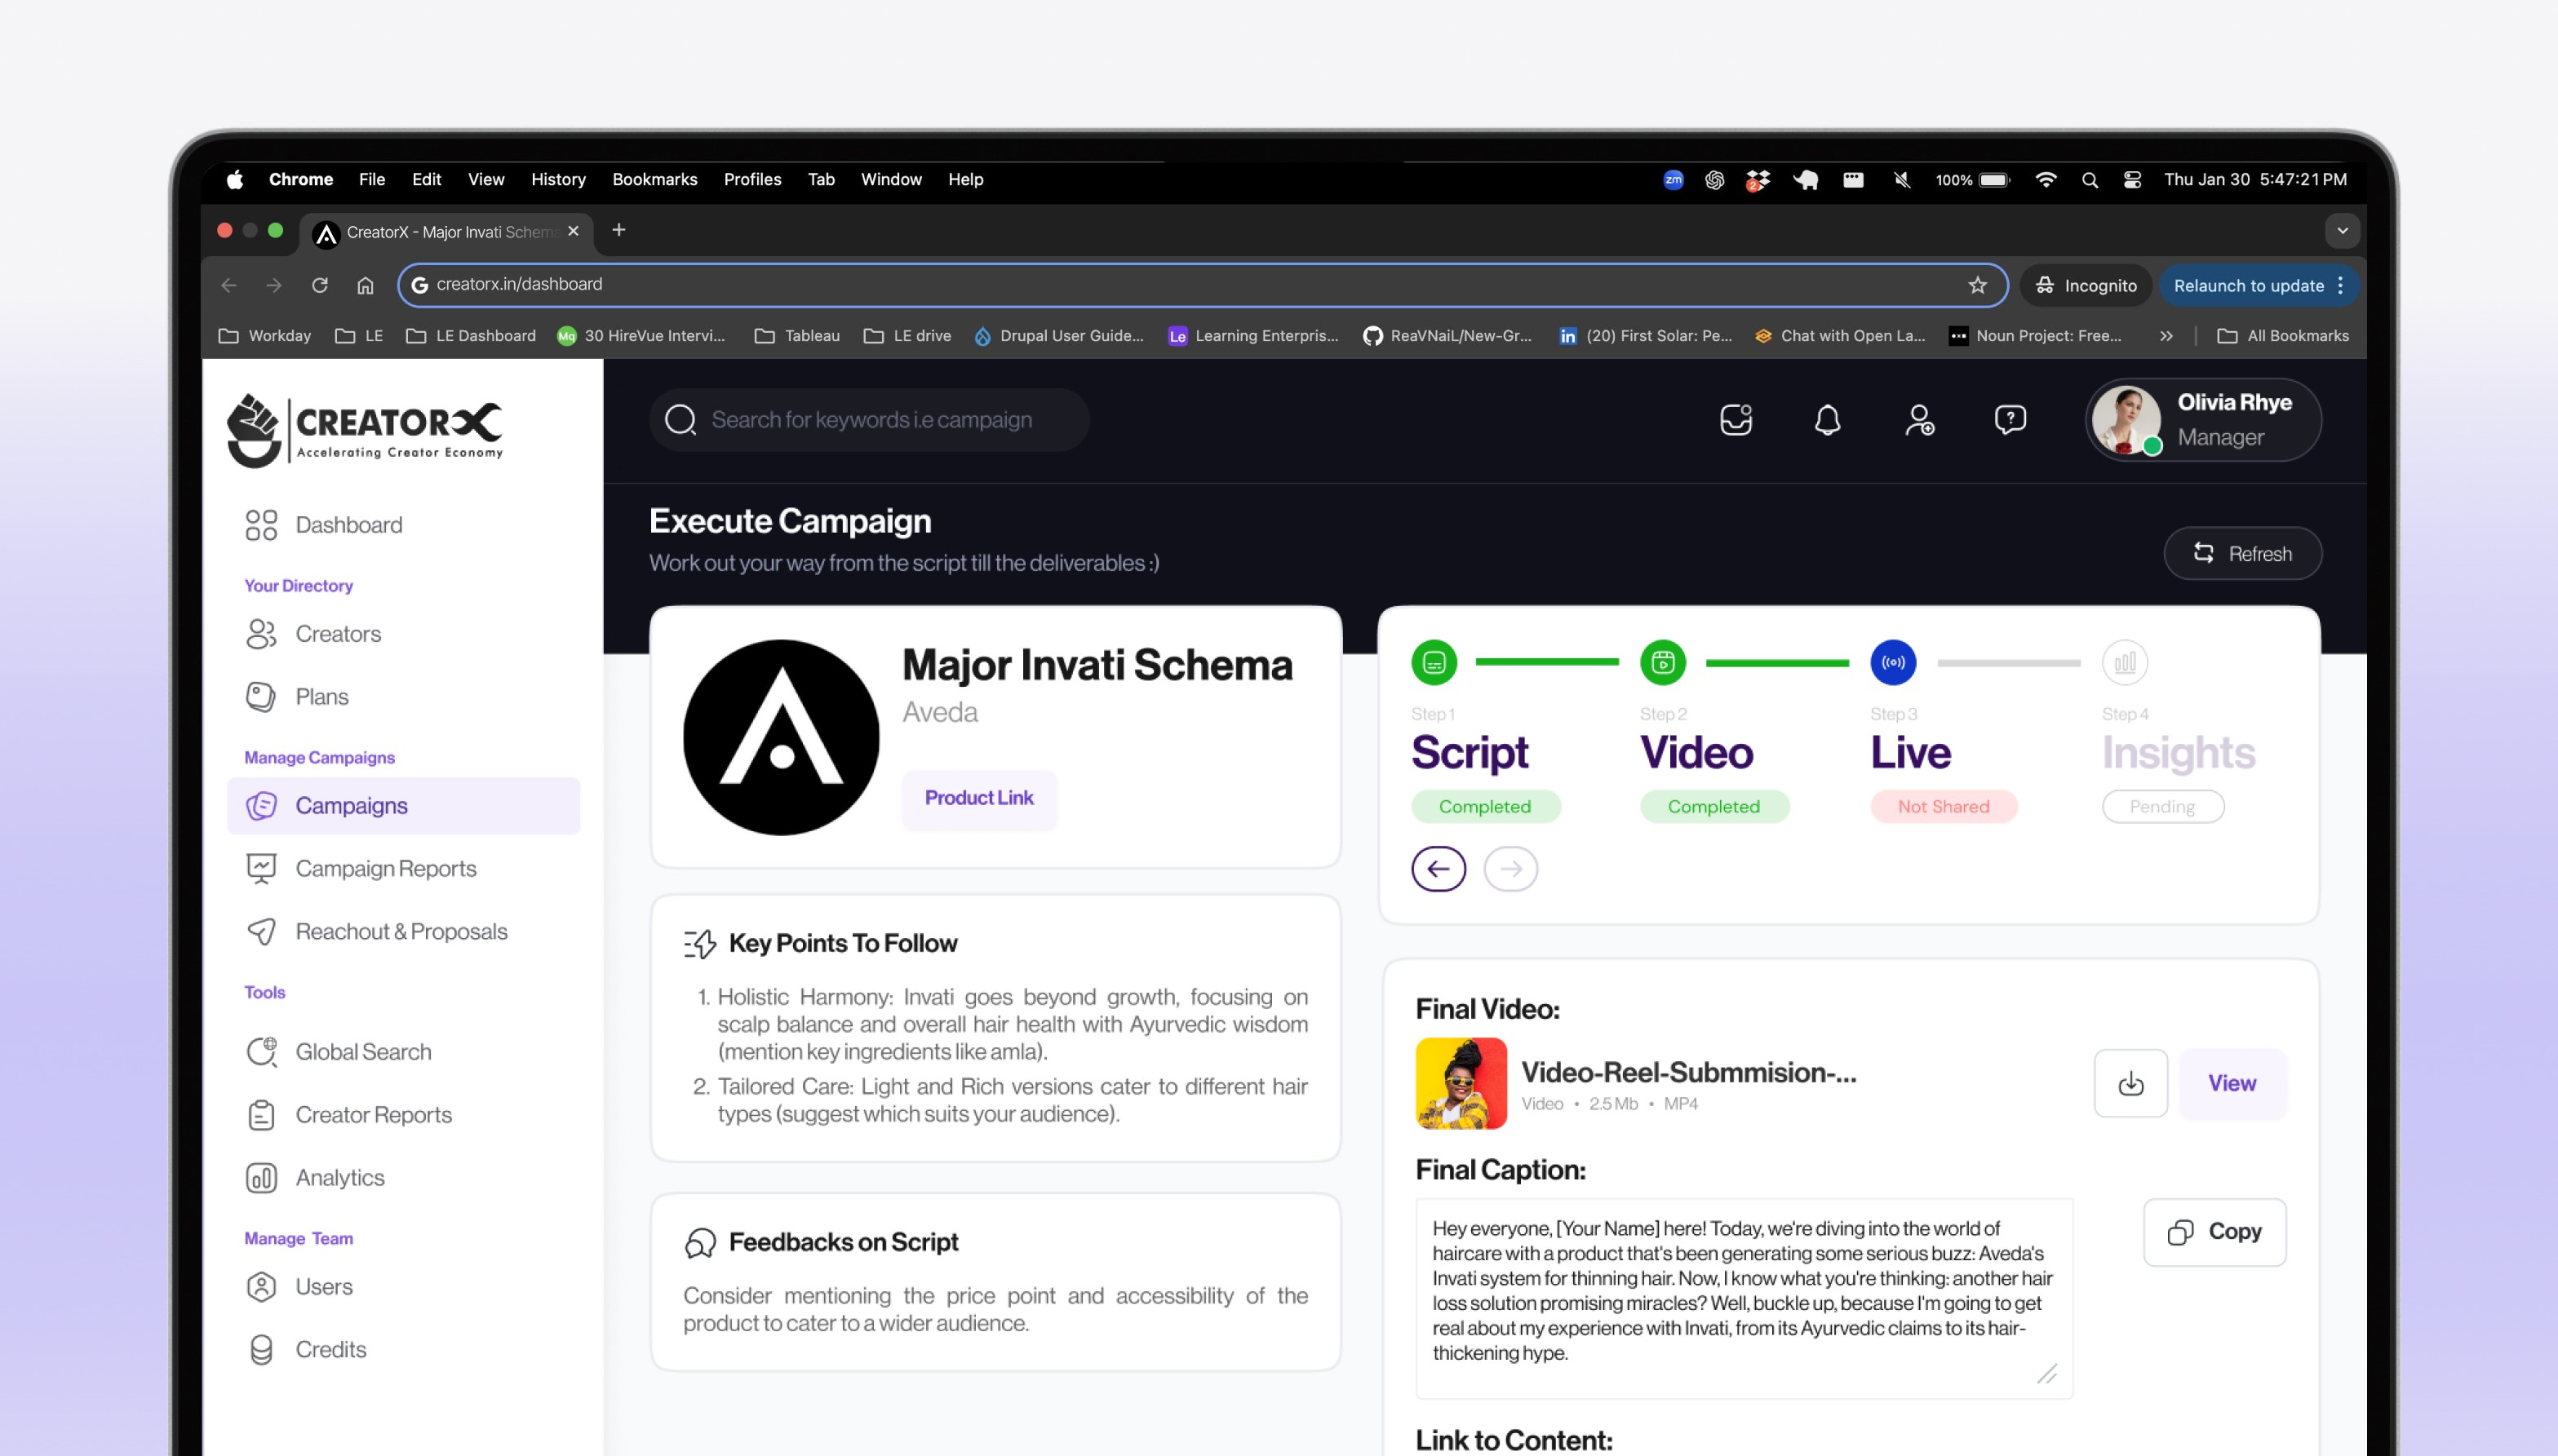Open the Product Link

point(979,798)
